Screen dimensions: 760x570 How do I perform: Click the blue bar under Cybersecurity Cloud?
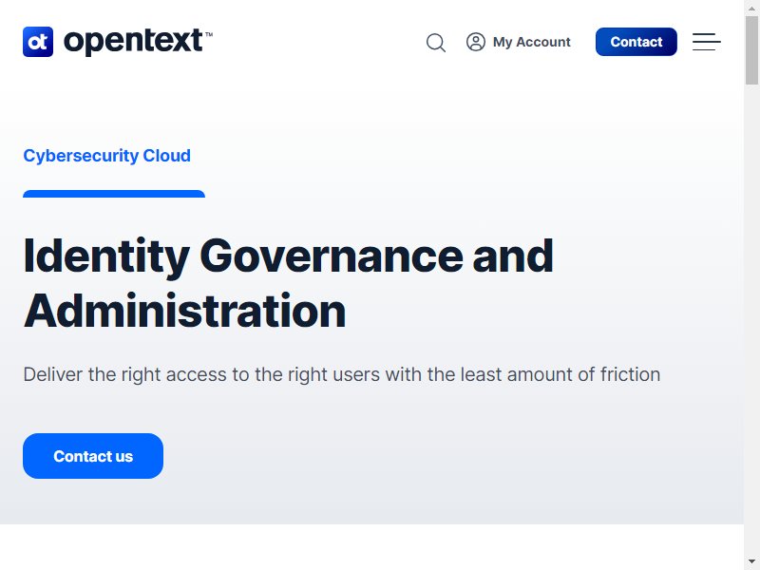[x=114, y=194]
